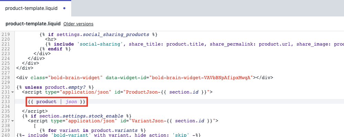Place cursor in the {{ product | json }} code
The image size is (344, 137).
click(57, 102)
